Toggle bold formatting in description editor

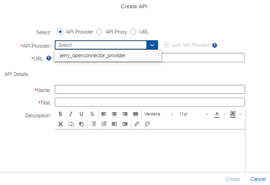coord(60,114)
